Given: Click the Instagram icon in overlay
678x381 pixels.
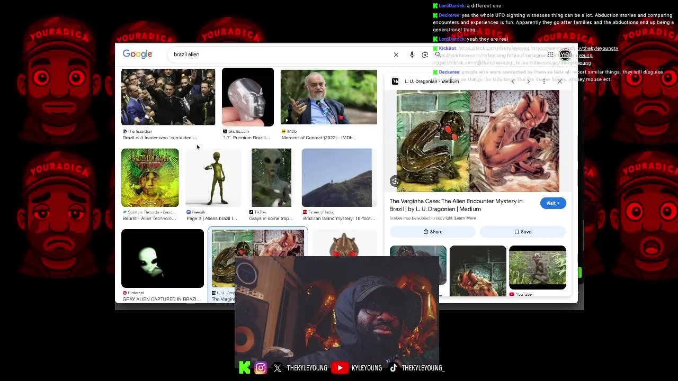Looking at the screenshot, I should point(261,368).
